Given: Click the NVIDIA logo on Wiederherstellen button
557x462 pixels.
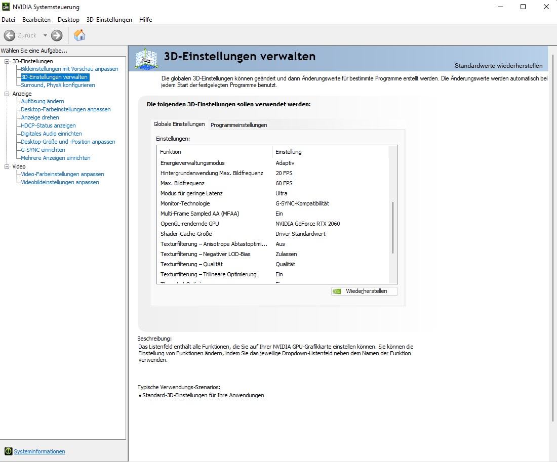Looking at the screenshot, I should pyautogui.click(x=337, y=291).
